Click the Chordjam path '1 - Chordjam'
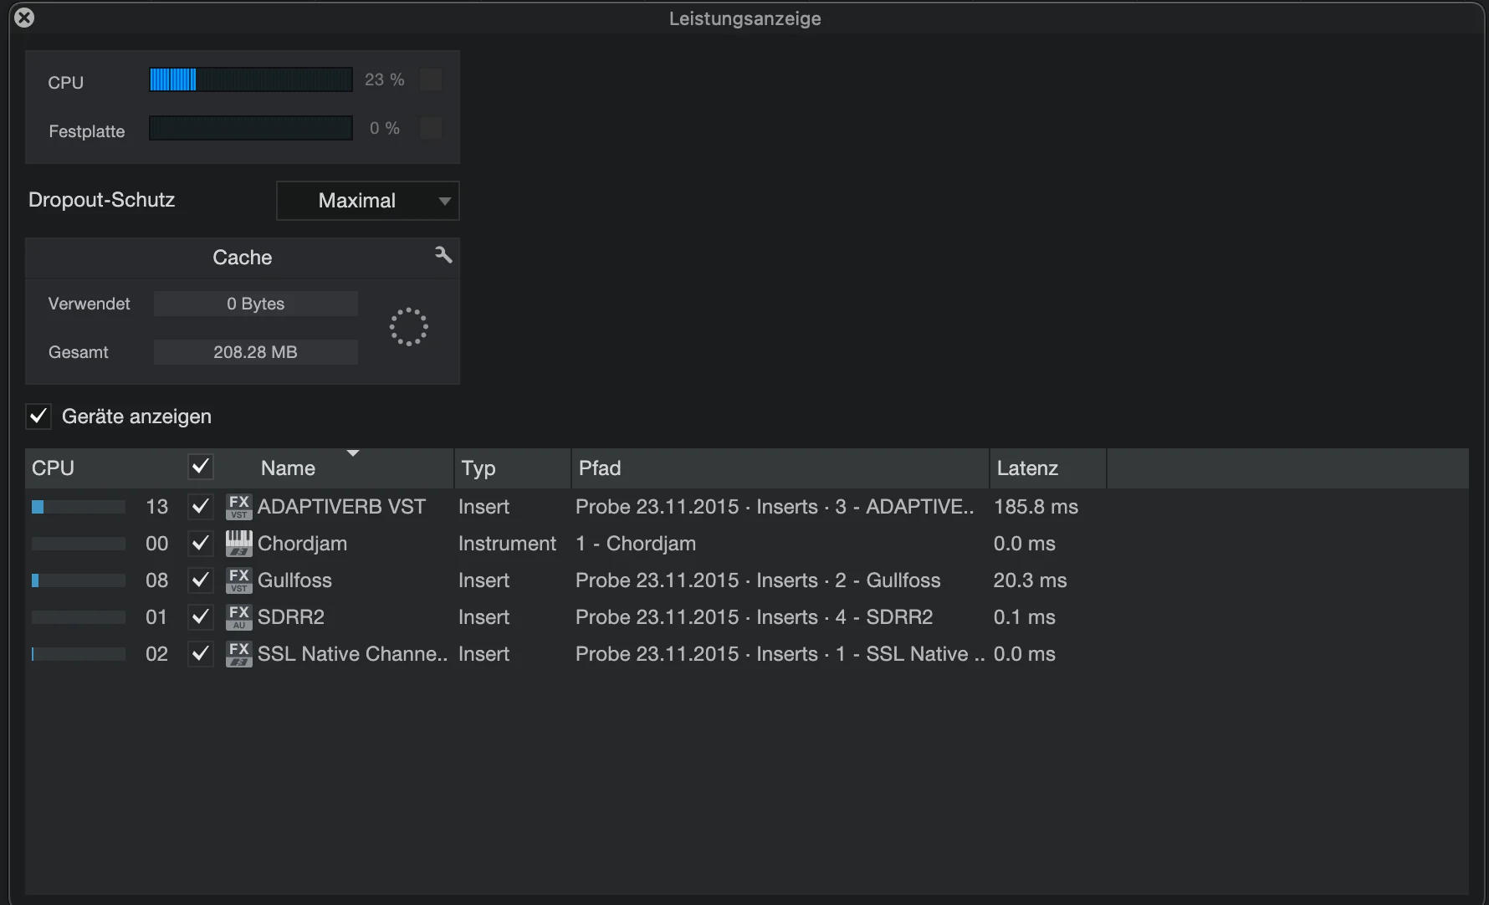Viewport: 1489px width, 905px height. pos(636,544)
